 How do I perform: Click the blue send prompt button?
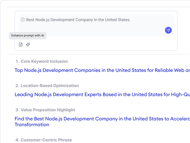pyautogui.click(x=168, y=30)
